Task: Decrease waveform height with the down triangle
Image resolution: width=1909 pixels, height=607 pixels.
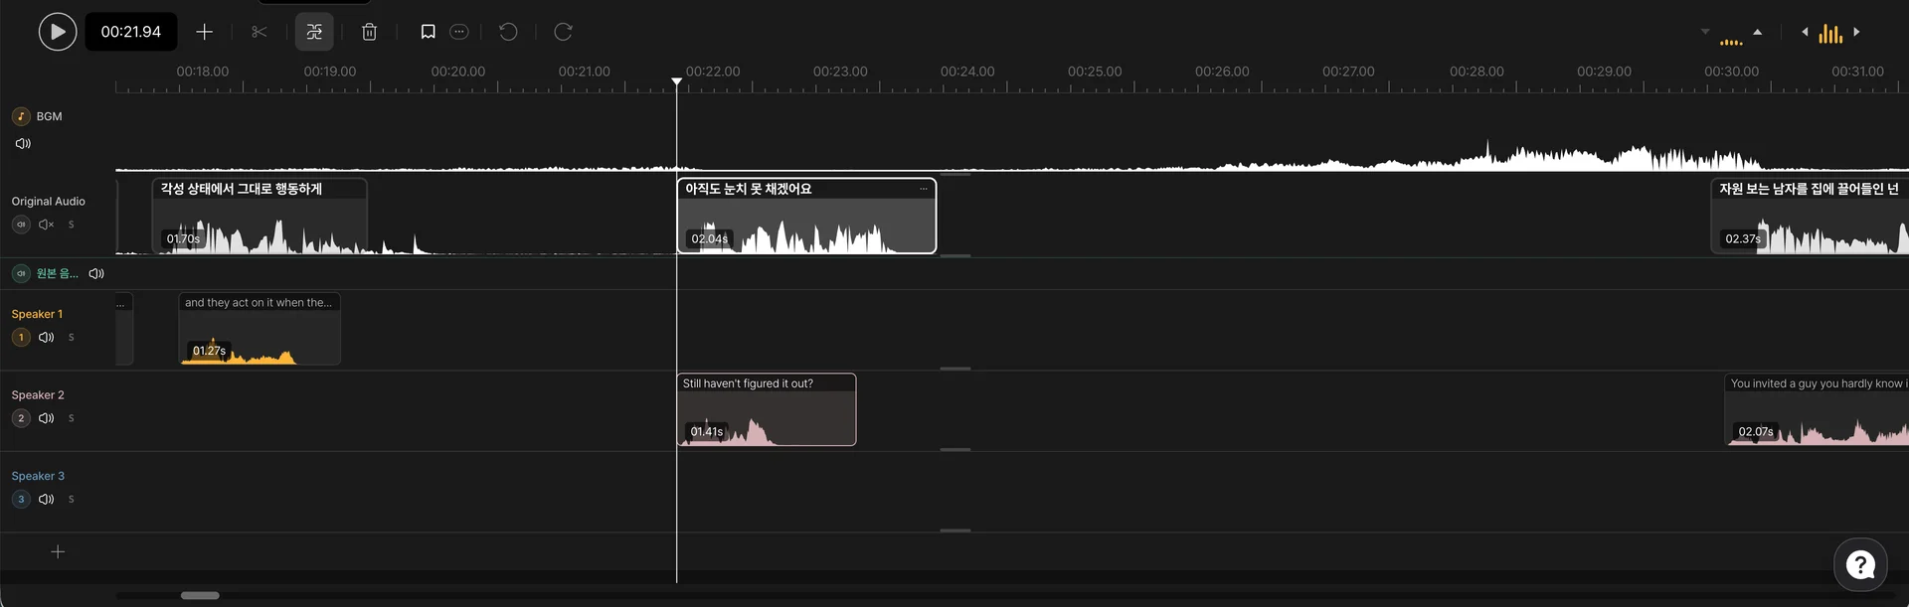Action: coord(1705,32)
